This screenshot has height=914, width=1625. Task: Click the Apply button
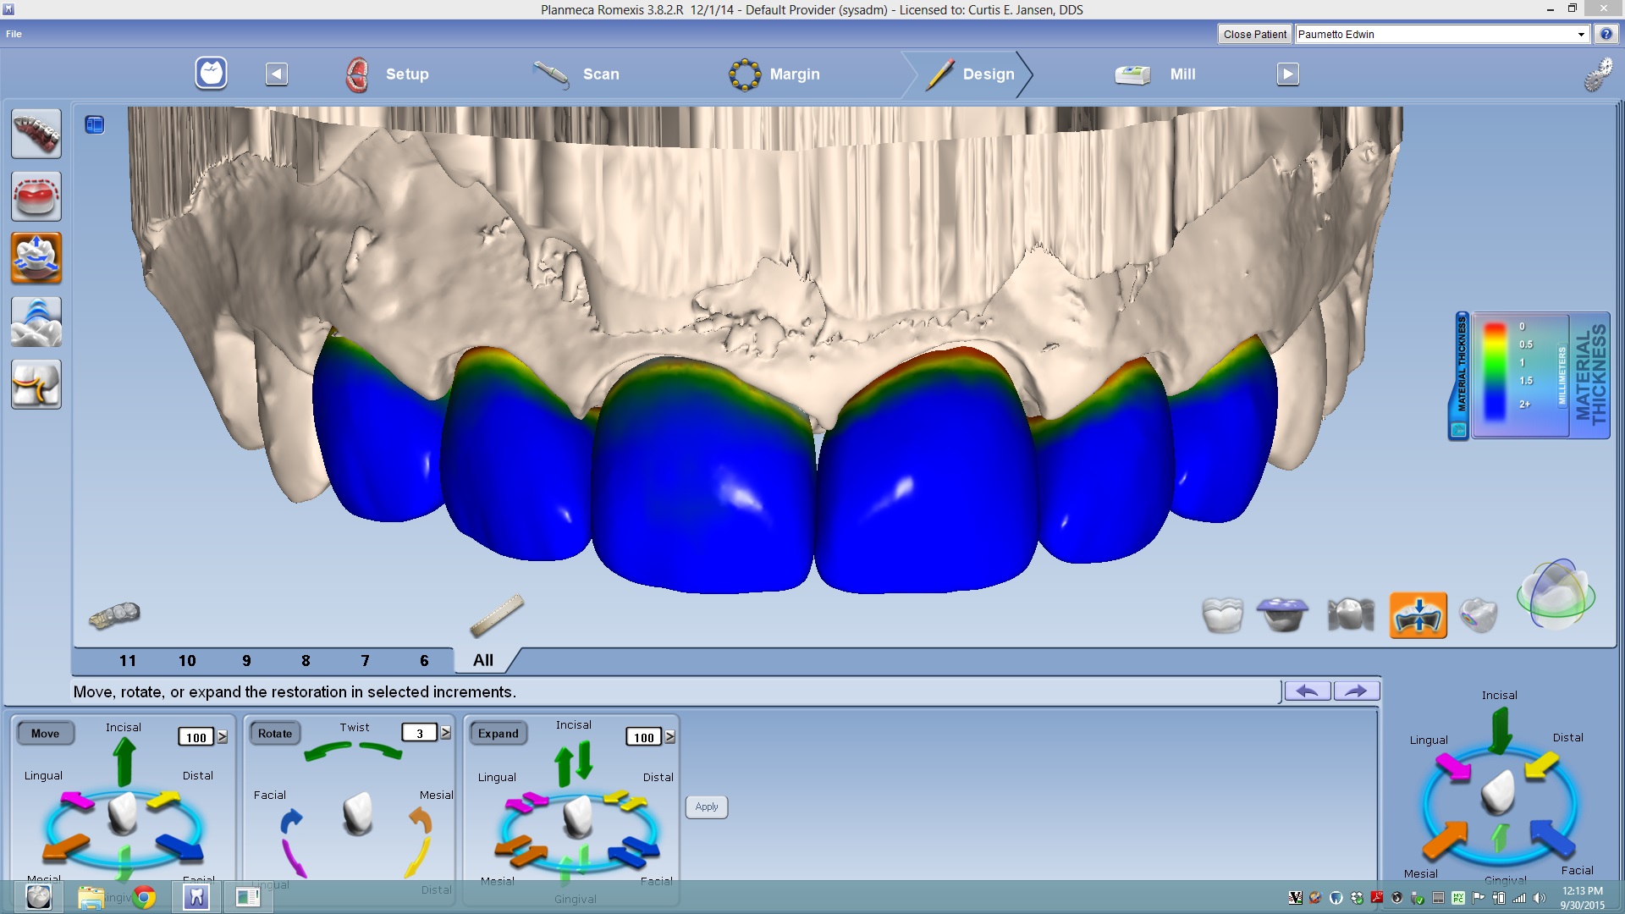[706, 807]
